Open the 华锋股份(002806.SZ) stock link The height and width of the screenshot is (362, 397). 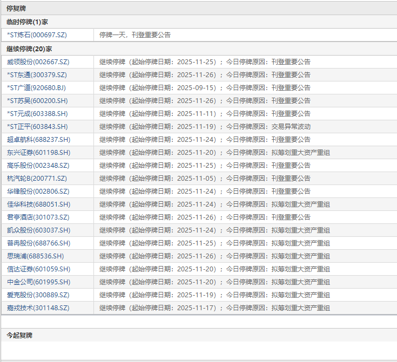coord(38,191)
